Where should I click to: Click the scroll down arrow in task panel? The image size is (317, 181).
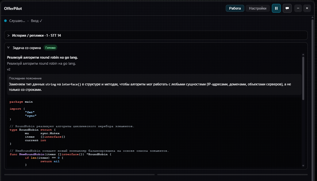click(x=303, y=166)
